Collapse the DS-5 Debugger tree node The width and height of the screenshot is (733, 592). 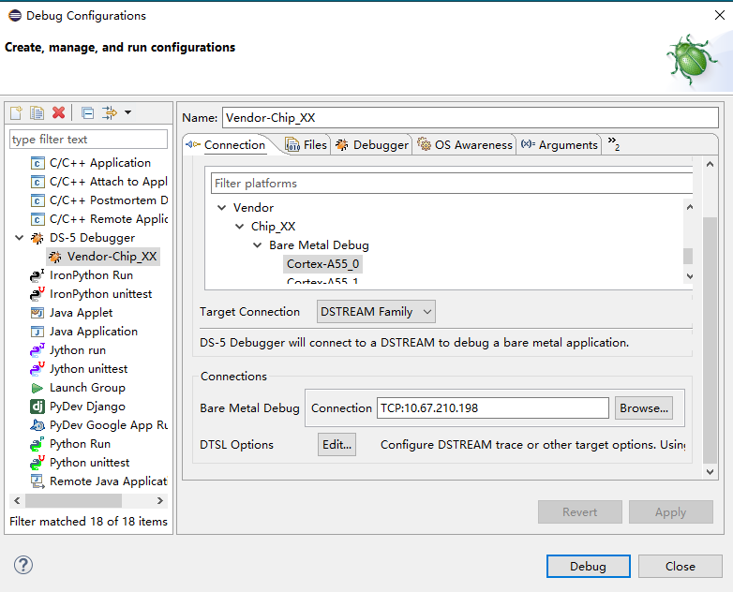pyautogui.click(x=20, y=238)
